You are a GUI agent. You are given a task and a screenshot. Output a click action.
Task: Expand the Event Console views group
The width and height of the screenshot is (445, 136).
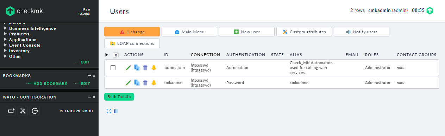coord(22,45)
